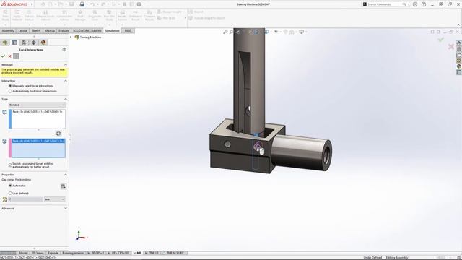Open the FeatureManager design tree tab
The image size is (462, 260).
[5, 43]
